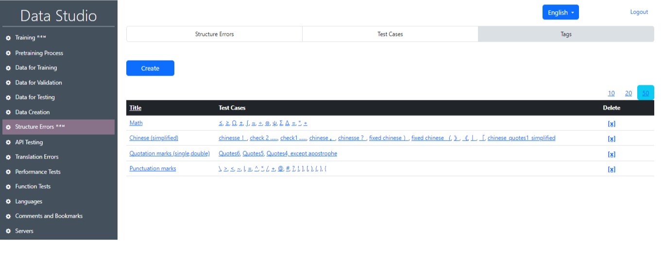Click the gear icon beside API Testing
Image resolution: width=663 pixels, height=271 pixels.
(x=8, y=143)
